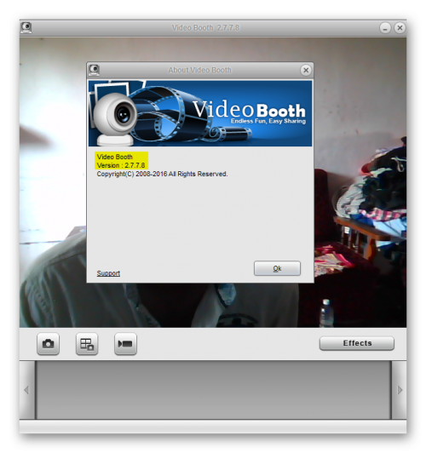Close the Video Booth main window
The height and width of the screenshot is (453, 426).
(400, 28)
